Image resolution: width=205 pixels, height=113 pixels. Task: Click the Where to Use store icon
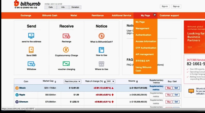102,64
